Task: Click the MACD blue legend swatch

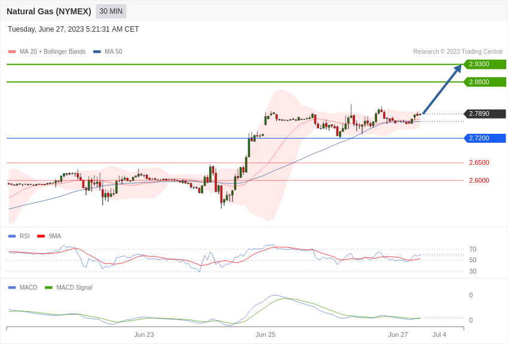Action: click(x=12, y=287)
